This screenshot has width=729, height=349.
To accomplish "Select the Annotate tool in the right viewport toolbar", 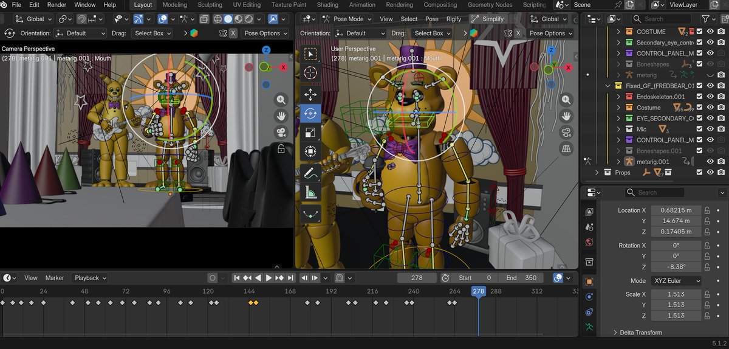I will click(x=310, y=173).
